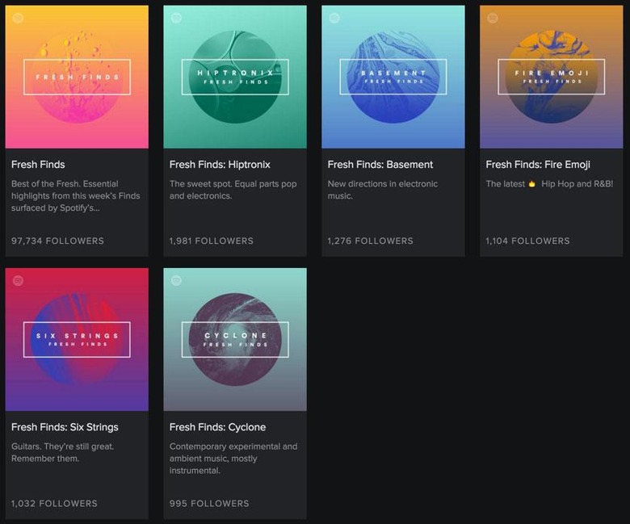Open the 'Fresh Finds' playlist title link

tap(38, 165)
